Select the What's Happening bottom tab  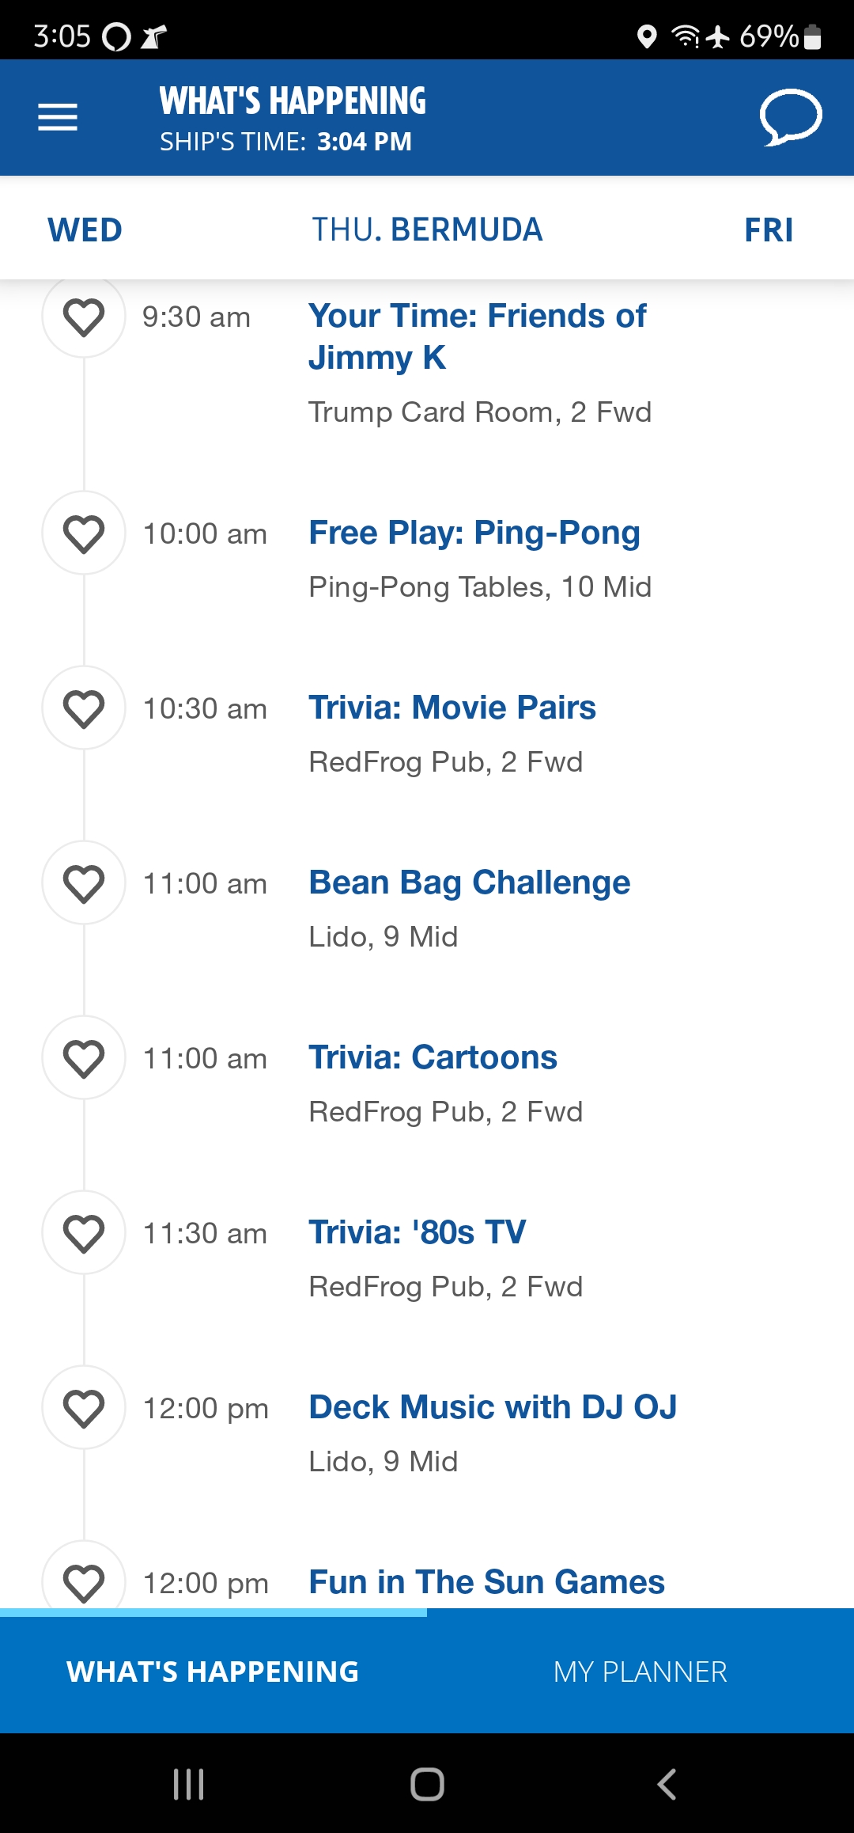pos(213,1672)
